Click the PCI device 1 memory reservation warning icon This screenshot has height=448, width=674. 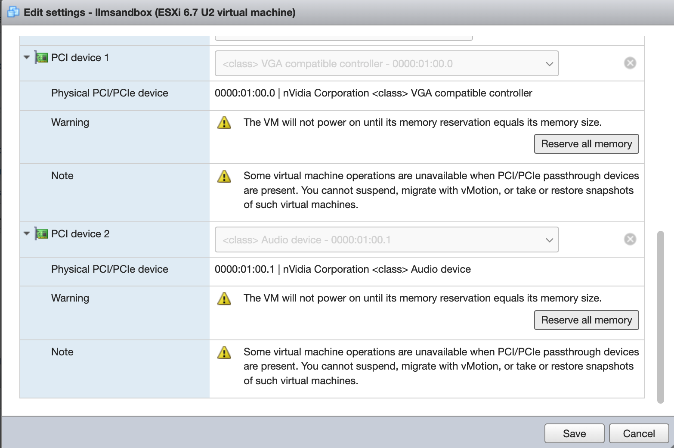[x=224, y=122]
